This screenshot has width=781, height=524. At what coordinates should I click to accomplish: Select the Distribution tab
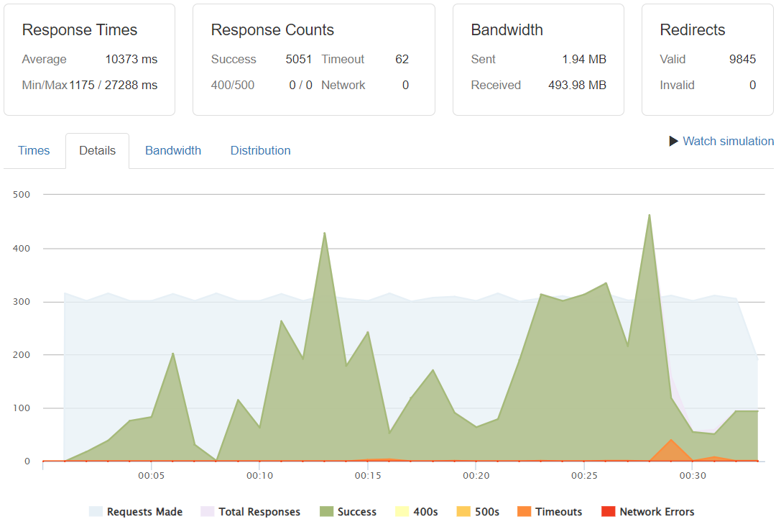(260, 150)
